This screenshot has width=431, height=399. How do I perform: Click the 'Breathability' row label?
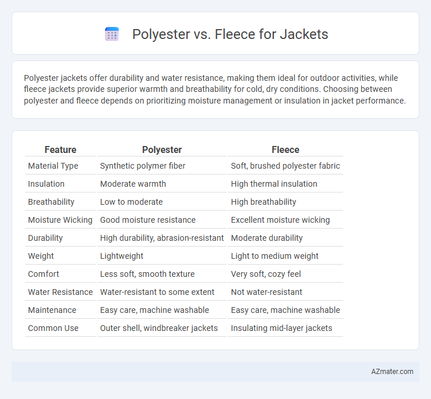(x=51, y=202)
